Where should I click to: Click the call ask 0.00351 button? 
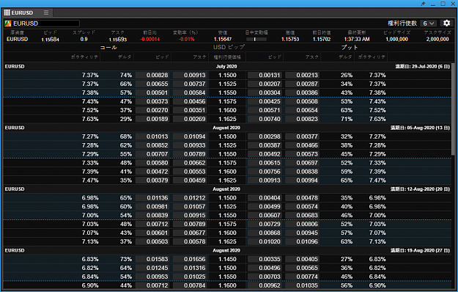pyautogui.click(x=190, y=110)
